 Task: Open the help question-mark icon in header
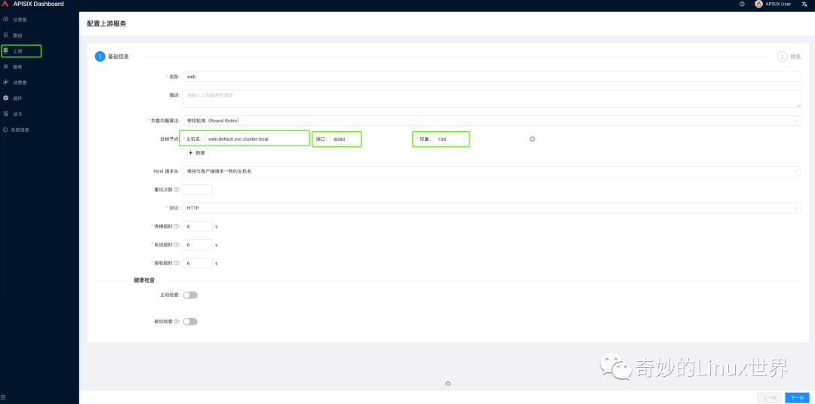(742, 4)
